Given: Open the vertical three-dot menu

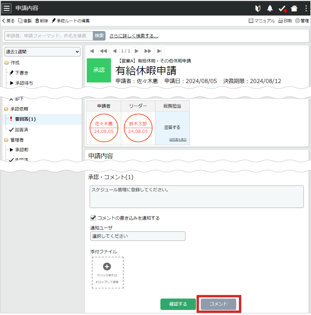Looking at the screenshot, I should (306, 8).
